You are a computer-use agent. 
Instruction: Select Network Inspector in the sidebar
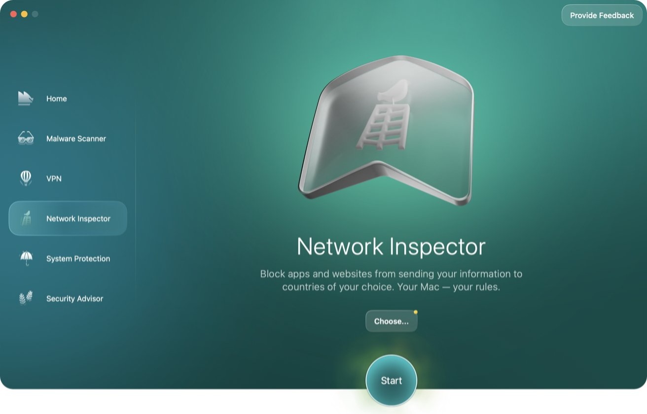point(68,218)
